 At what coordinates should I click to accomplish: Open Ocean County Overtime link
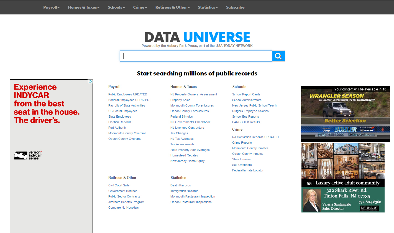[125, 139]
